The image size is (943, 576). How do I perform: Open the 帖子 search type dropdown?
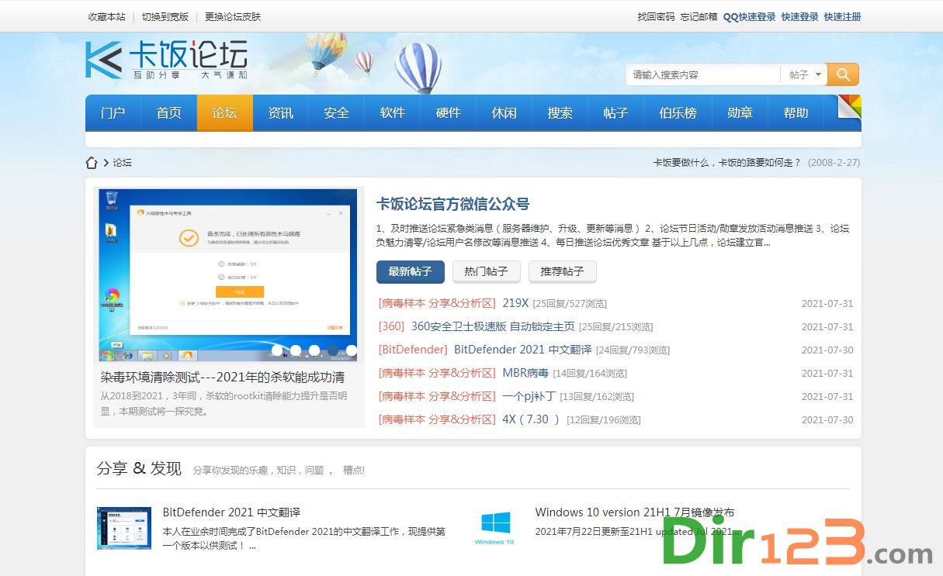[x=804, y=74]
